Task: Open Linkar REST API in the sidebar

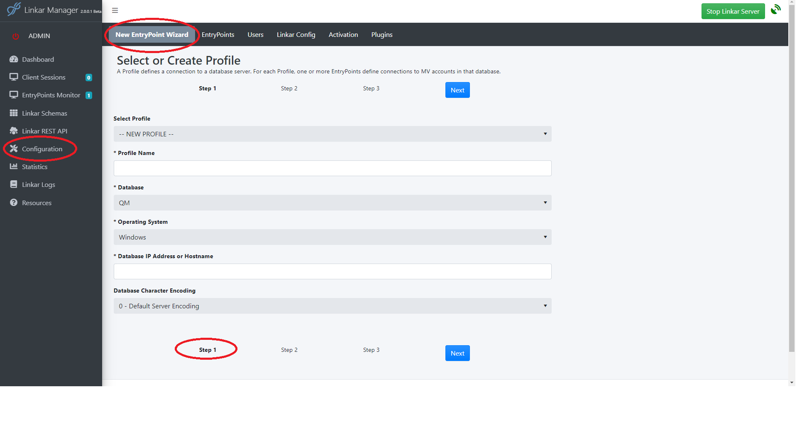Action: click(x=44, y=131)
